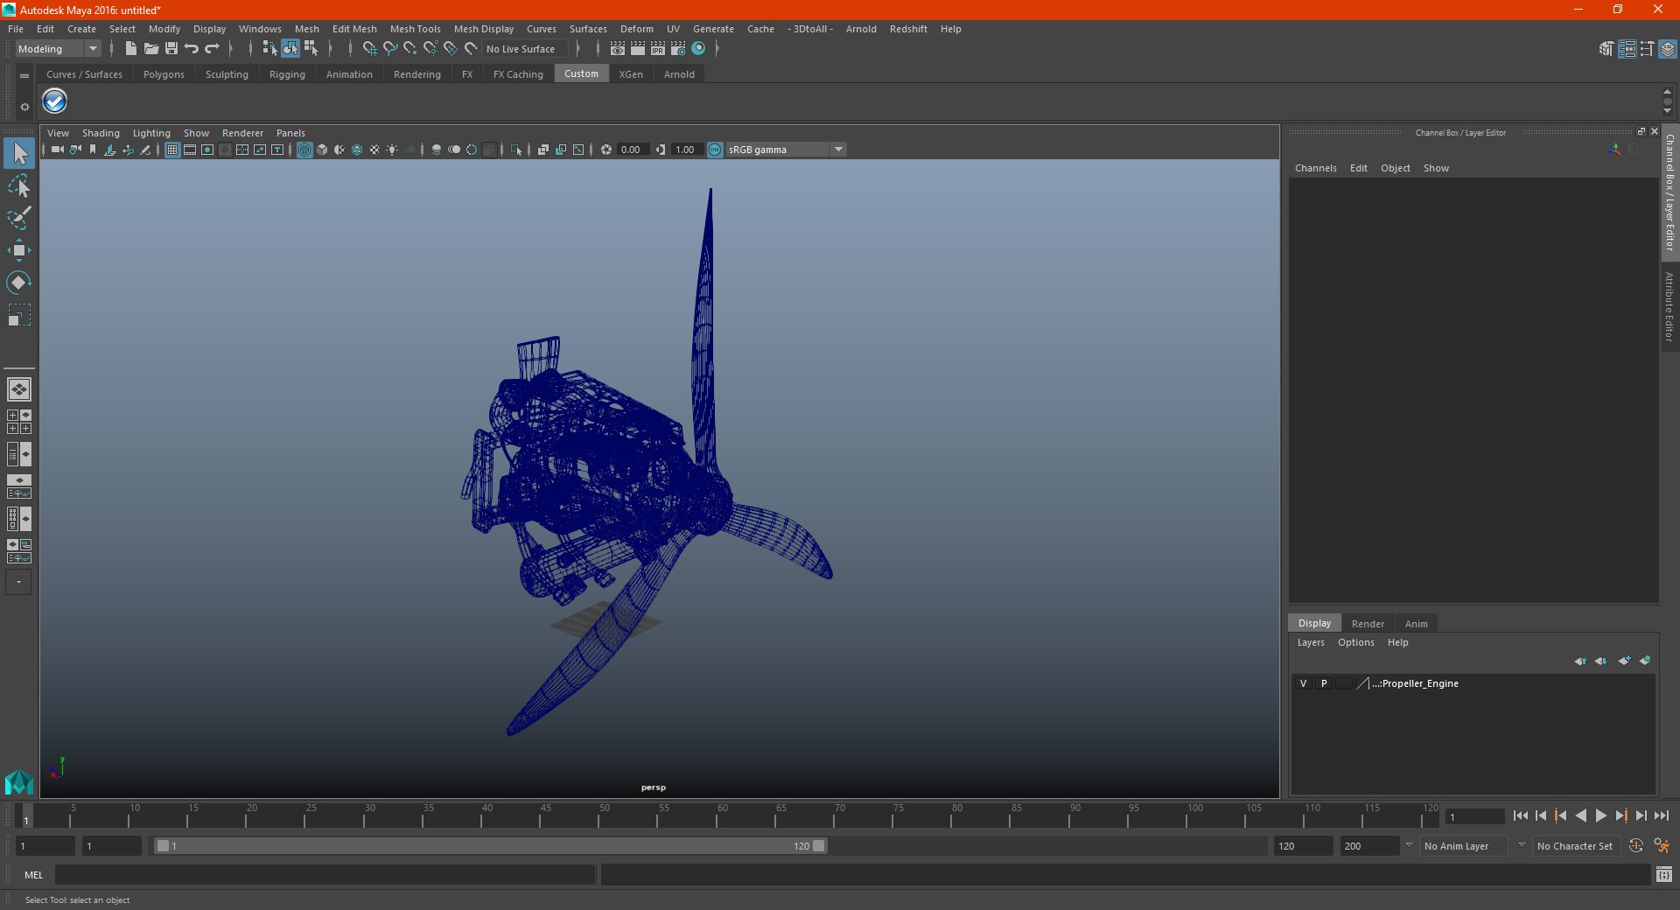Switch to the Render layer tab
The width and height of the screenshot is (1680, 910).
1368,624
